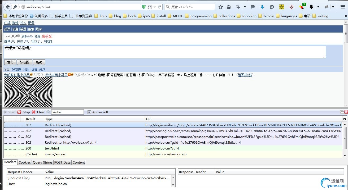Viewport: 348px width, 190px height.
Task: Open the address bar history dropdown arrow
Action: tap(155, 7)
